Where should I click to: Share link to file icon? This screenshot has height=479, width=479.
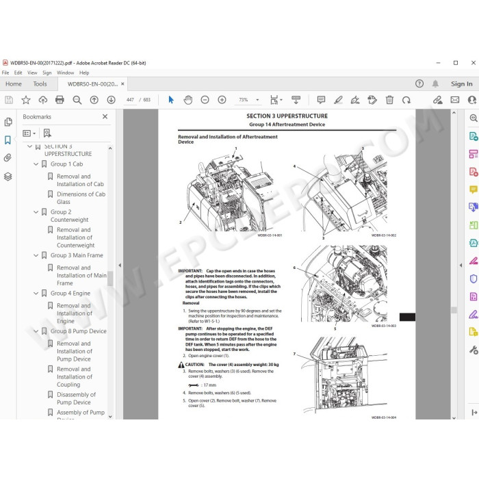[x=438, y=100]
